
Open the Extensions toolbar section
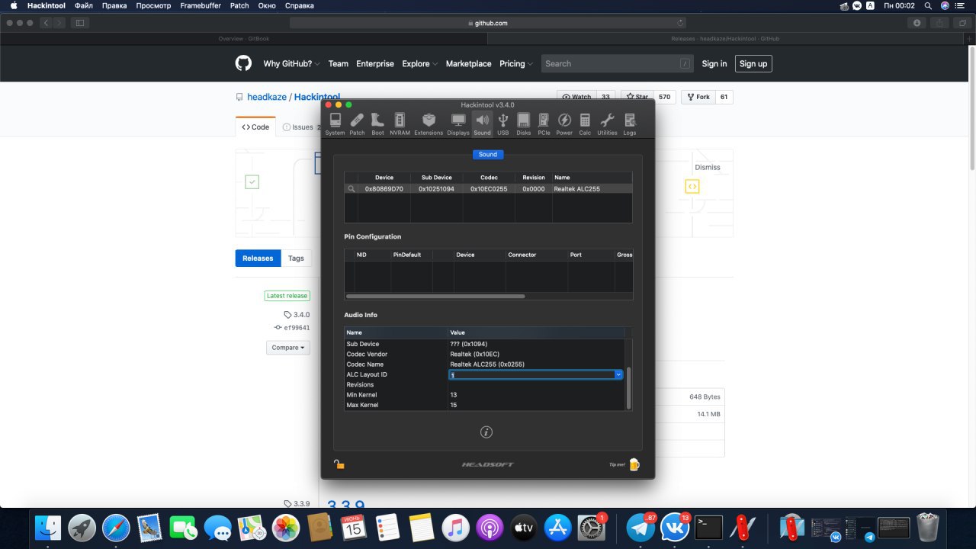click(429, 124)
